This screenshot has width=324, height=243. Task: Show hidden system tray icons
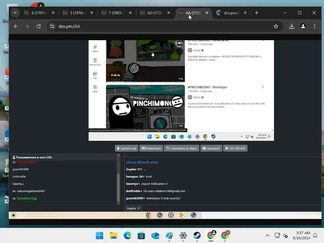267,235
